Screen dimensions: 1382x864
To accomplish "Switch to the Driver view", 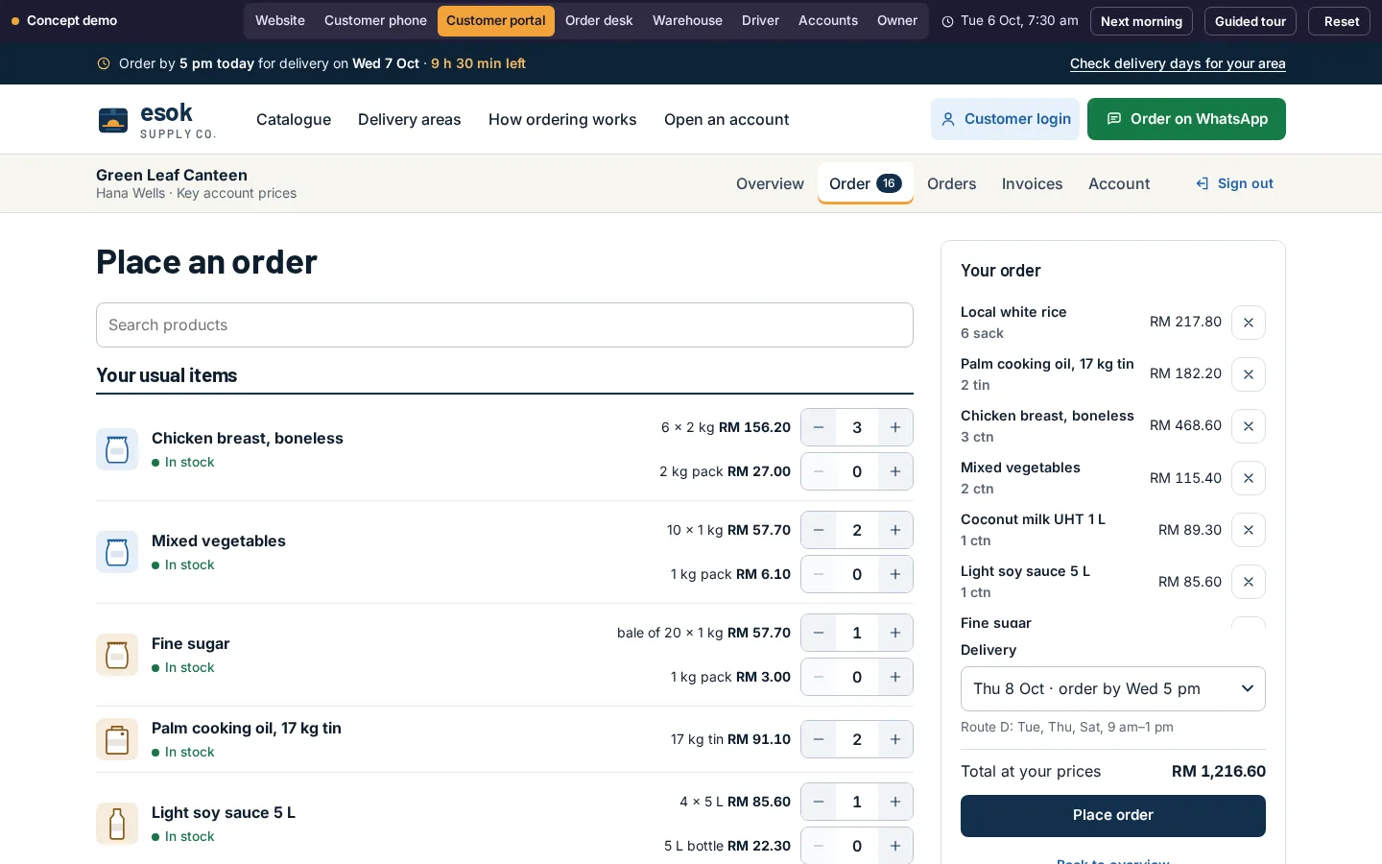I will (760, 21).
